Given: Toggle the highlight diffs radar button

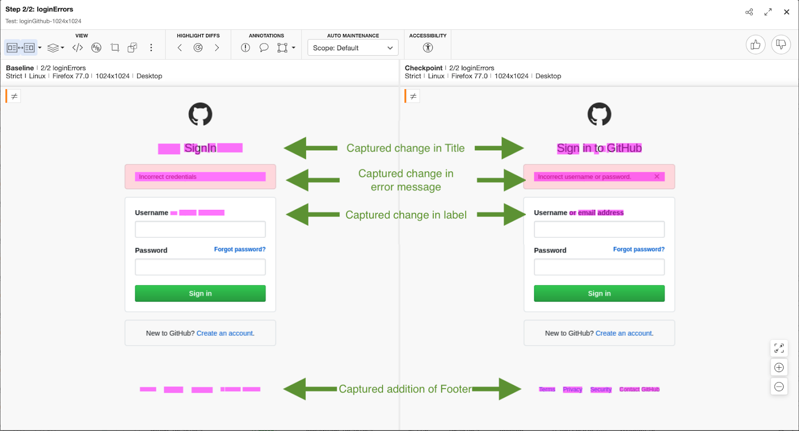Looking at the screenshot, I should click(198, 48).
